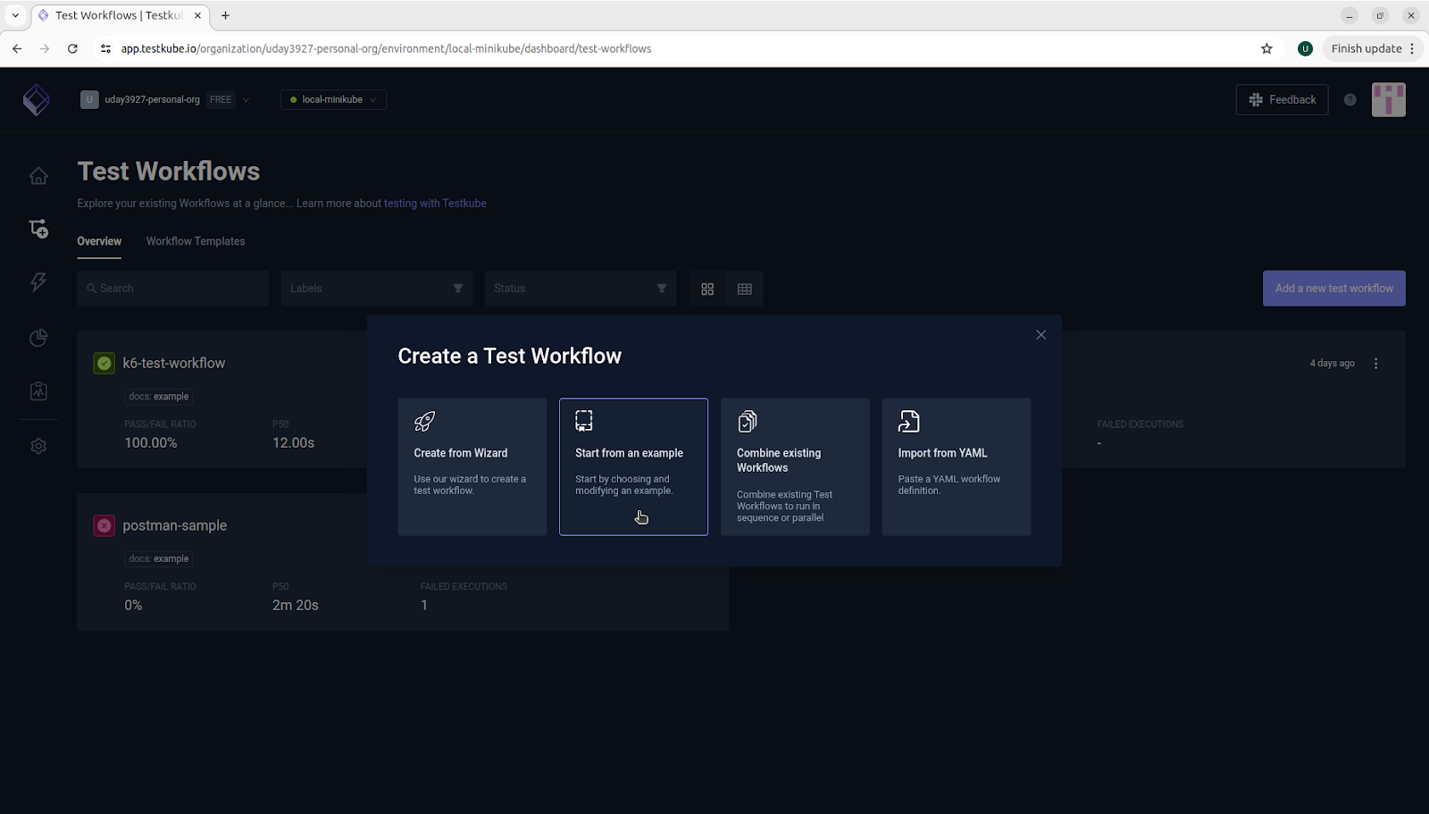The image size is (1429, 814).
Task: Open a new browser tab
Action: point(225,15)
